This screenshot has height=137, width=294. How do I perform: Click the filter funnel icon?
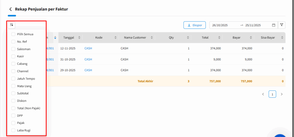[x=282, y=25]
